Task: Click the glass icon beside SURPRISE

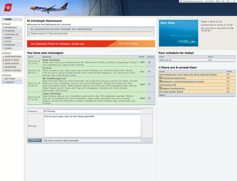Action: (3, 67)
